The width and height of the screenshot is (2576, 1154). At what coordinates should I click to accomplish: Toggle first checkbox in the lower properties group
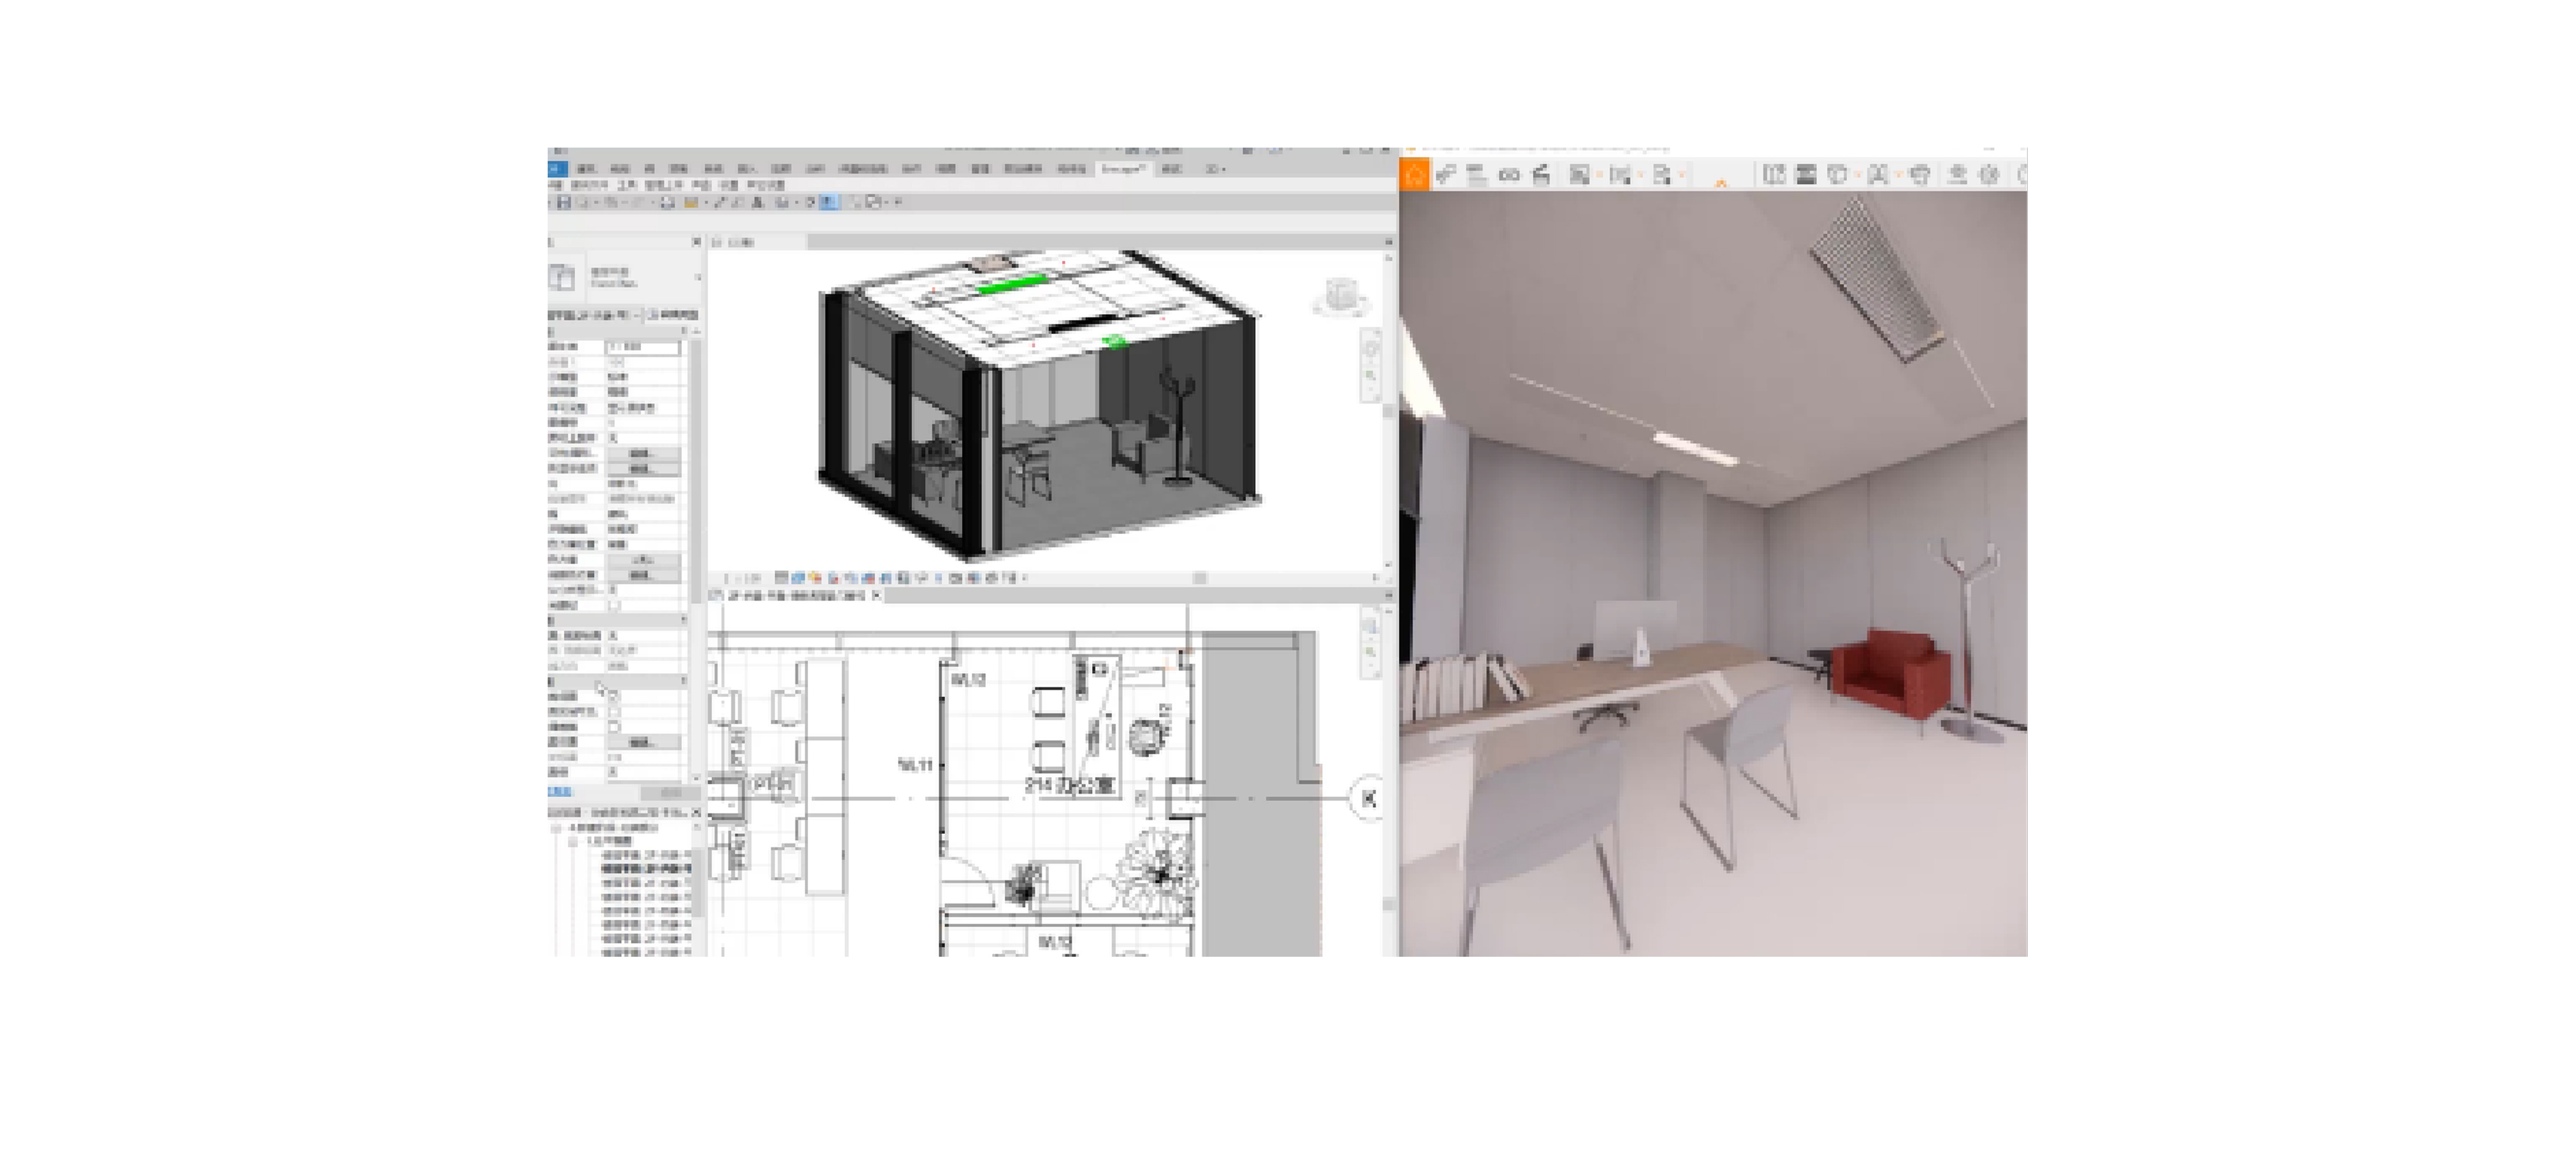pyautogui.click(x=614, y=696)
